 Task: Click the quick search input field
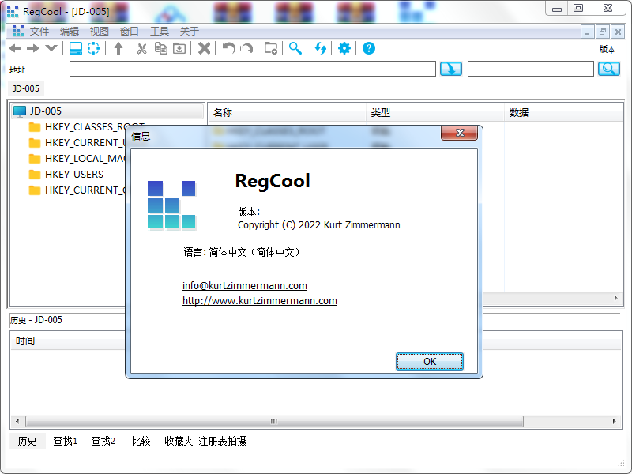click(x=530, y=69)
